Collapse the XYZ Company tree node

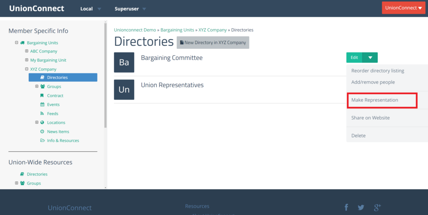26,69
